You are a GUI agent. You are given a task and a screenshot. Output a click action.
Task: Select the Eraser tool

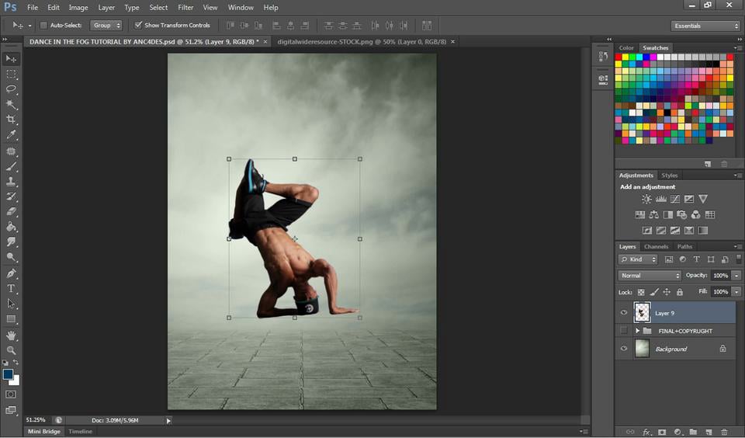pos(11,212)
